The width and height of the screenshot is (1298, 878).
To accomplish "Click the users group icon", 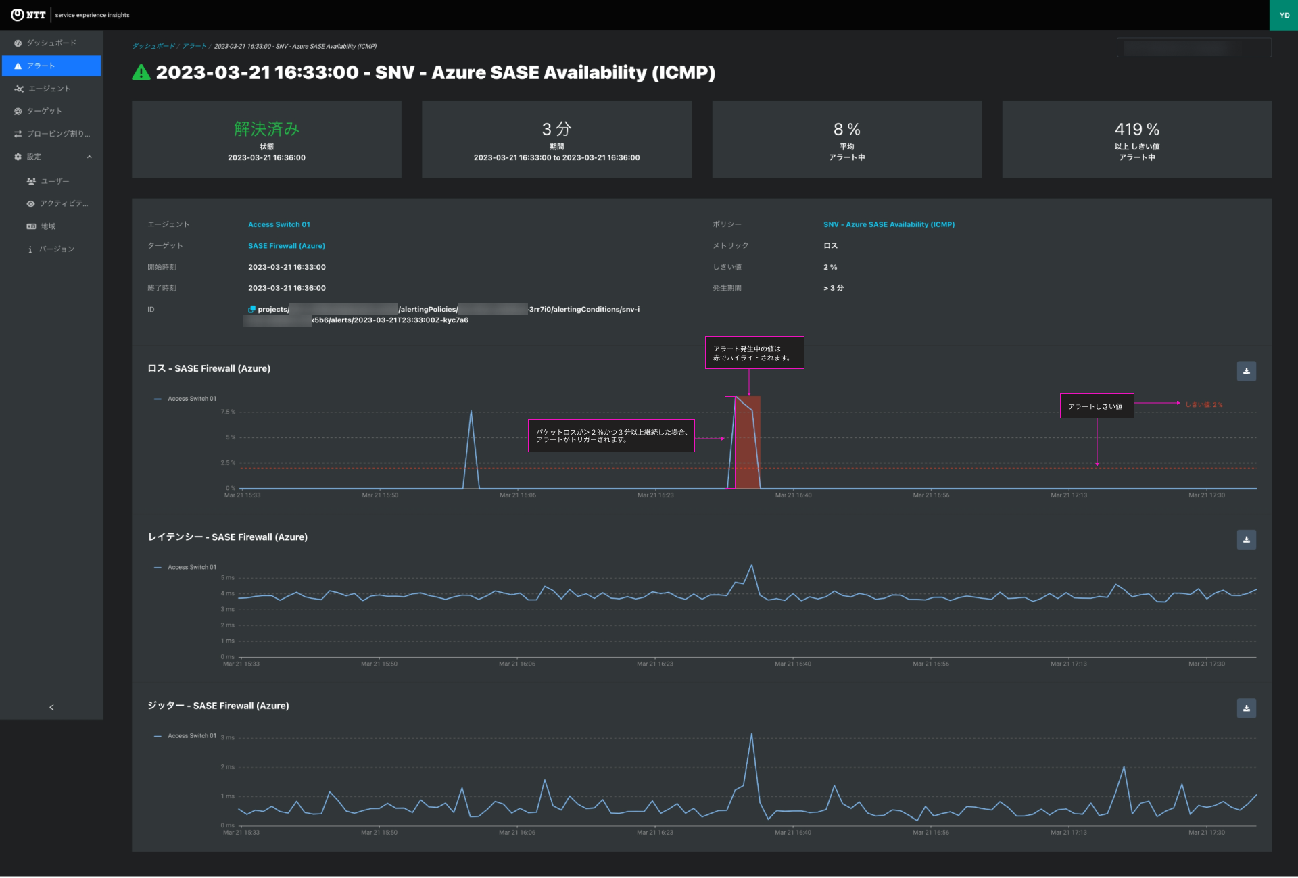I will click(x=31, y=181).
